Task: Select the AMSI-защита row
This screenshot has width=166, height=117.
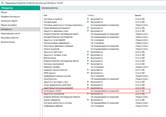Action: click(x=96, y=73)
